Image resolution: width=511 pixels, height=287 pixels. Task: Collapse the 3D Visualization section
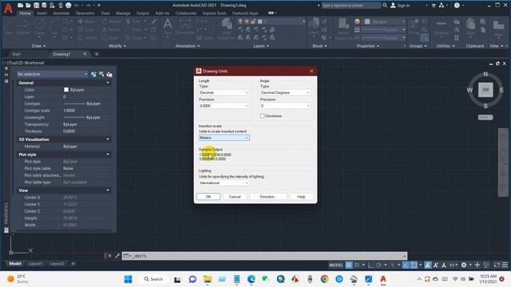pos(108,140)
